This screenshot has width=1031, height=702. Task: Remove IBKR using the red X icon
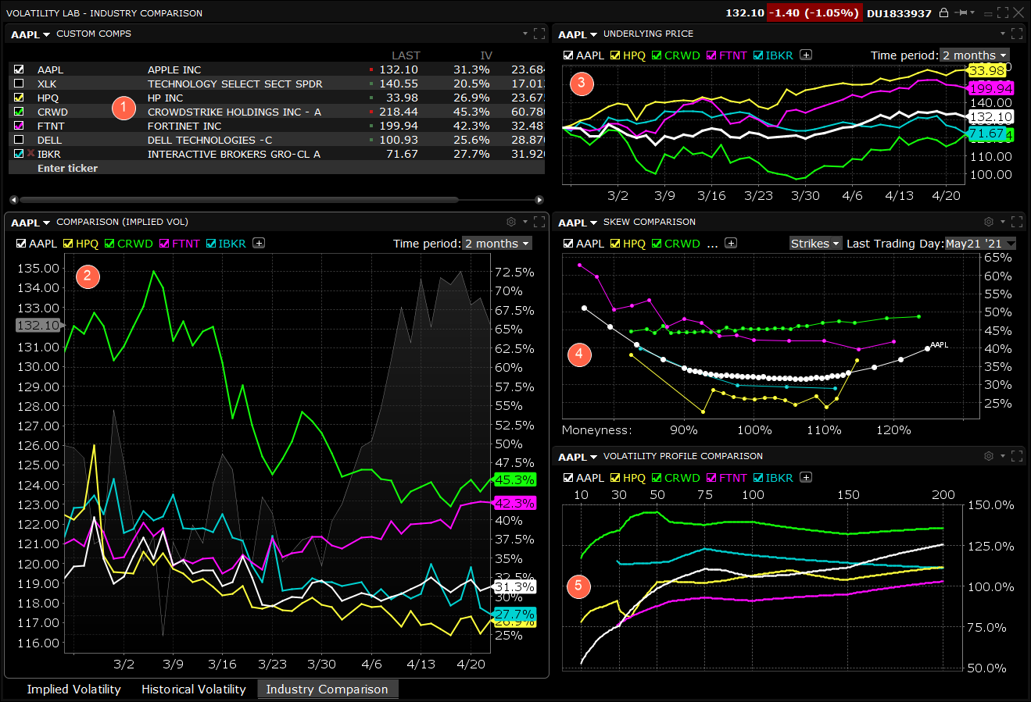30,154
